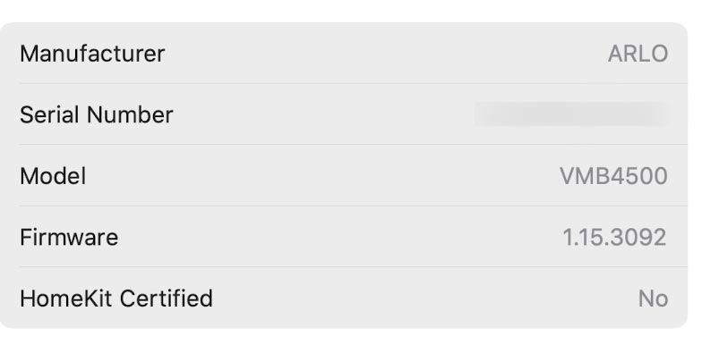Click the blurred serial number value
The image size is (702, 345).
[x=571, y=114]
